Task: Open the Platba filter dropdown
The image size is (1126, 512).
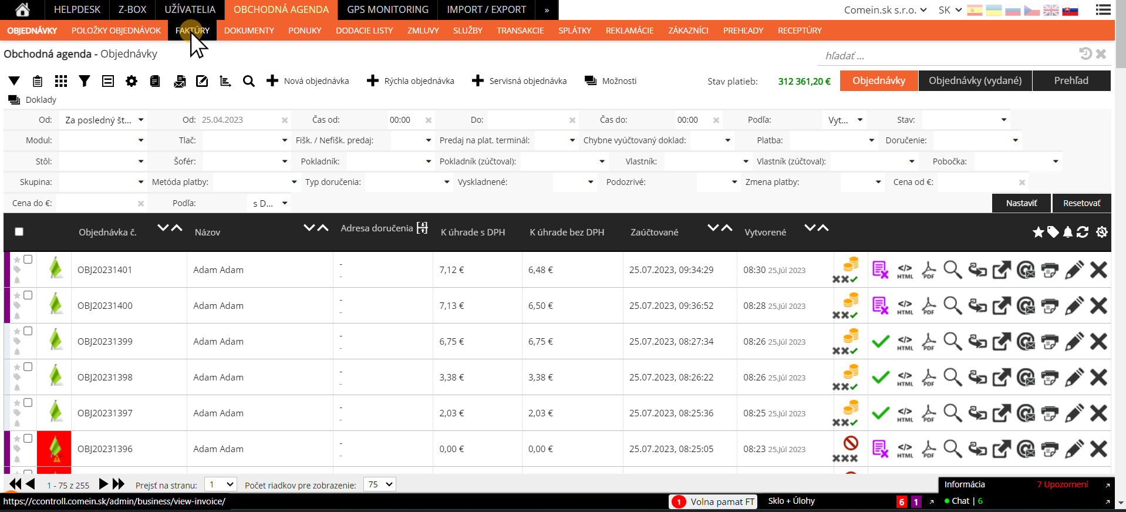Action: (833, 140)
